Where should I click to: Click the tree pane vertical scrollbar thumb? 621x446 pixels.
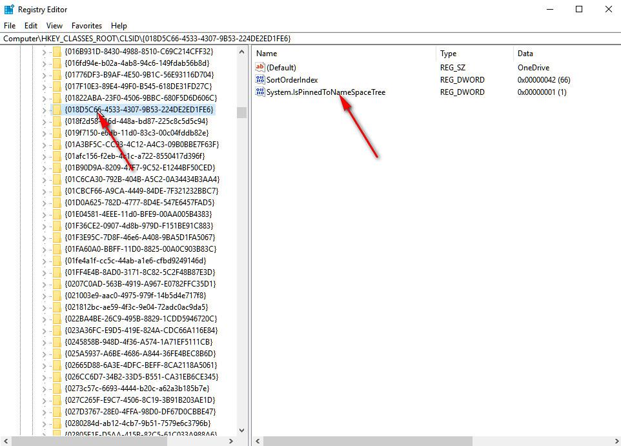(241, 112)
